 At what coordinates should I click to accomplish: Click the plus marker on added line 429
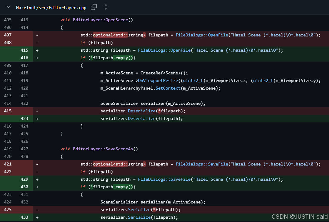pos(37,179)
